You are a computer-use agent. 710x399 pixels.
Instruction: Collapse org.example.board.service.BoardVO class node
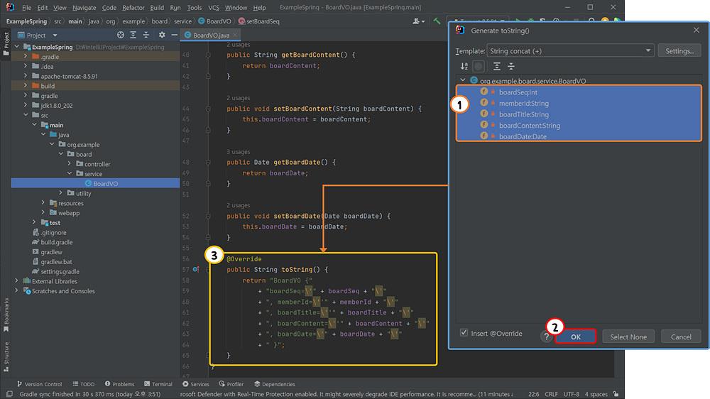pyautogui.click(x=464, y=81)
